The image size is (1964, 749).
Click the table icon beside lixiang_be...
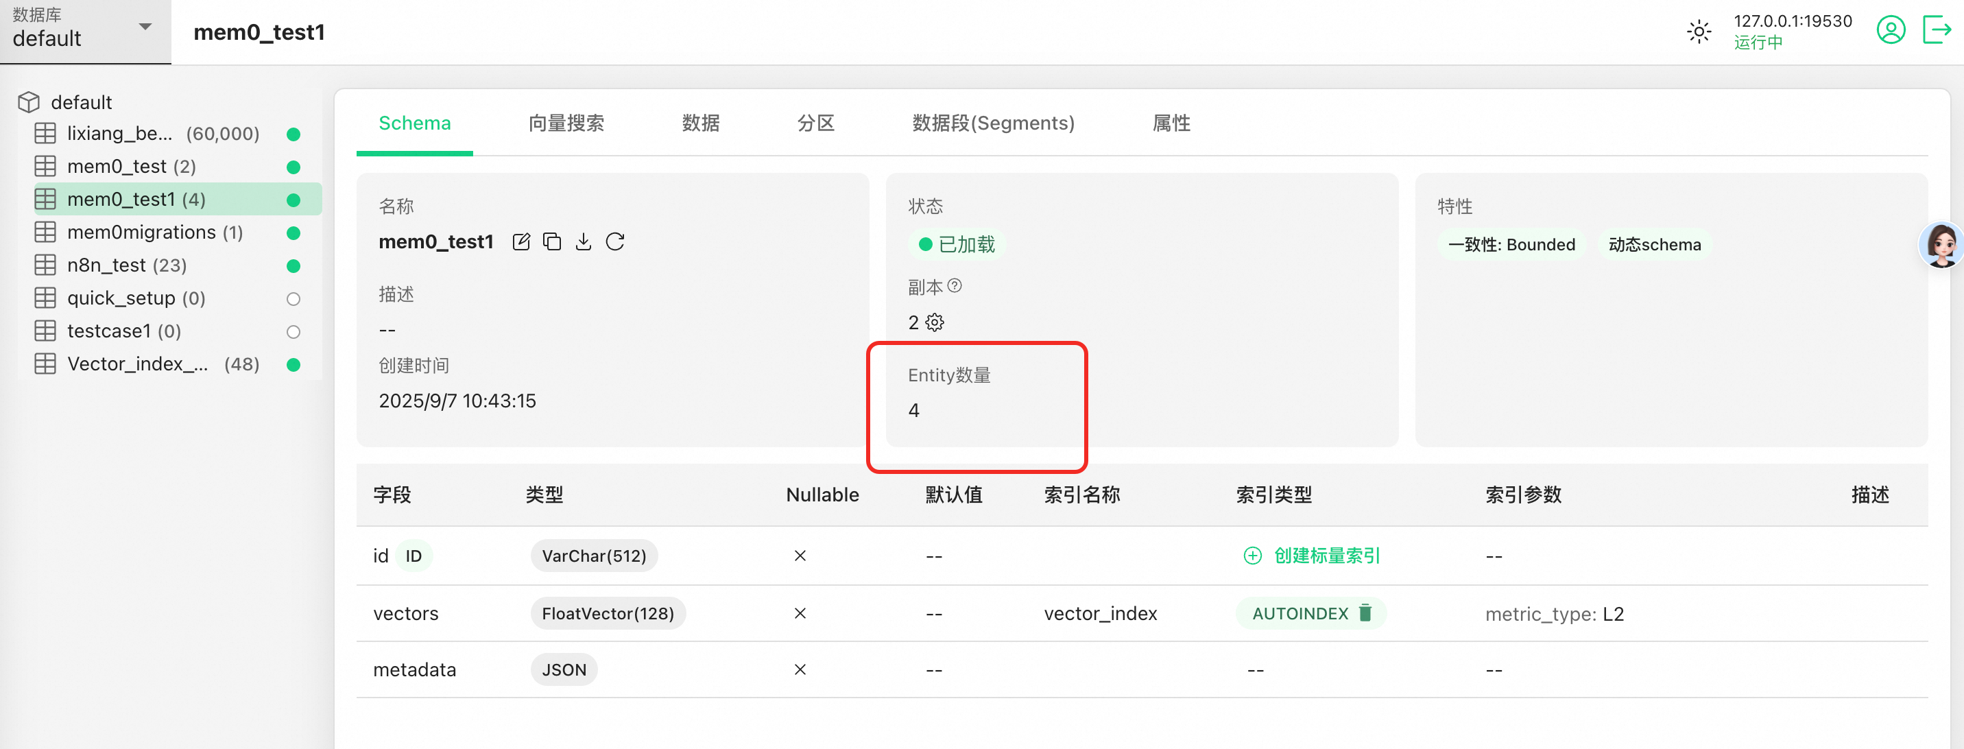click(x=45, y=134)
